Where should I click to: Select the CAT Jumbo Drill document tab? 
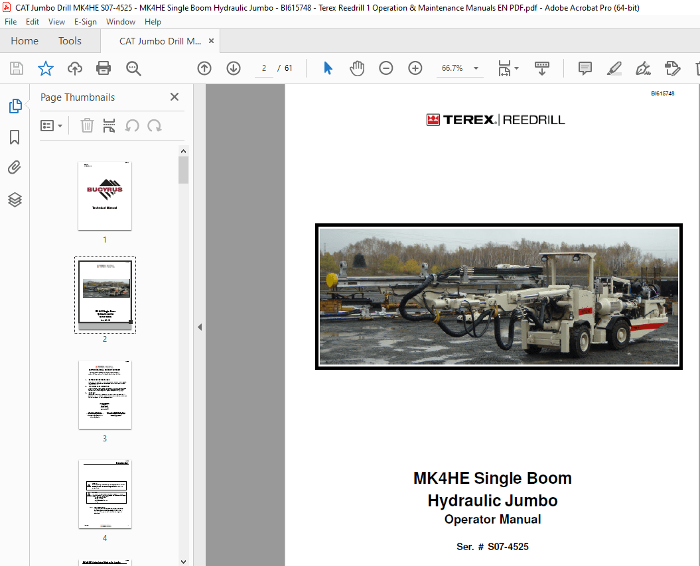point(160,41)
